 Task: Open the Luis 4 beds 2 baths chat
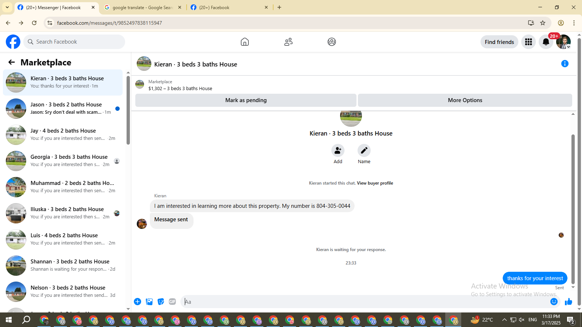tap(63, 239)
